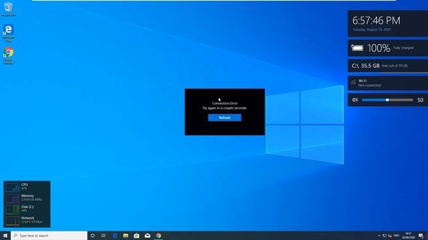Mute using the widget speaker icon
Image resolution: width=428 pixels, height=240 pixels.
355,100
